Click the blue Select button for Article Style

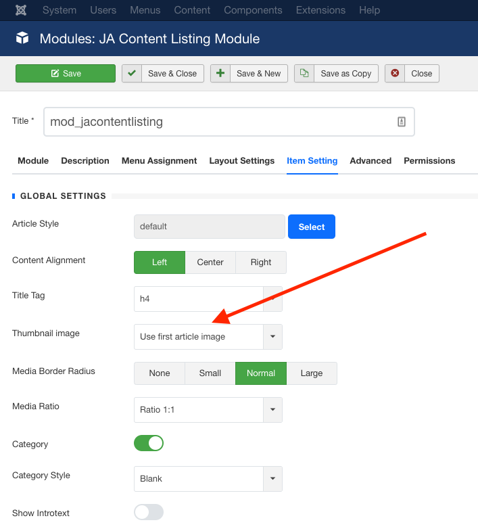tap(311, 227)
